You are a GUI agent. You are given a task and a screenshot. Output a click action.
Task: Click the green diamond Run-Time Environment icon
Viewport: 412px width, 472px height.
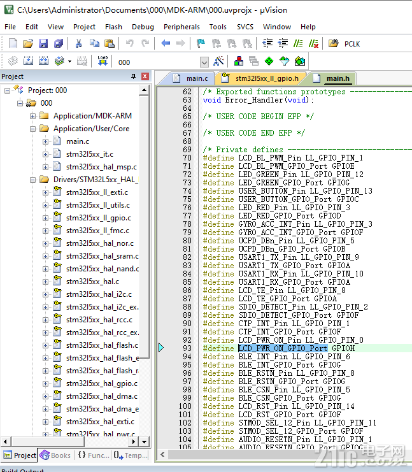[269, 61]
